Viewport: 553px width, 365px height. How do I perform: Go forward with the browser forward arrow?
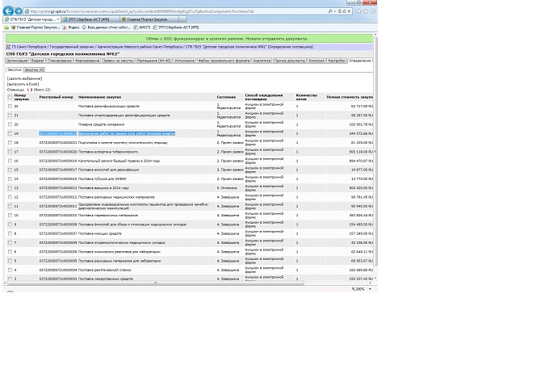19,11
